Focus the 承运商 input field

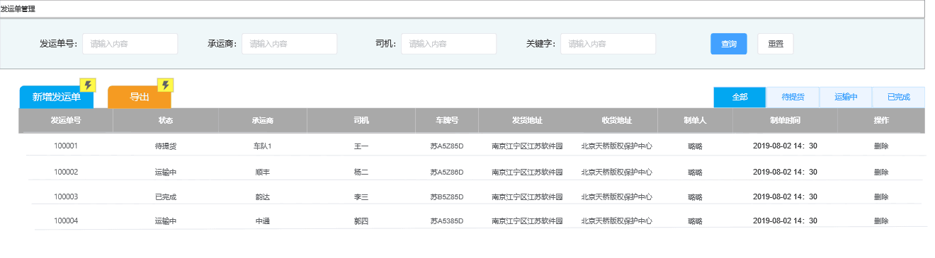pos(290,44)
